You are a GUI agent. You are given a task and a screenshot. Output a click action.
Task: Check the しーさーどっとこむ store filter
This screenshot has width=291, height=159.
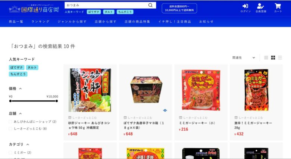[10, 128]
